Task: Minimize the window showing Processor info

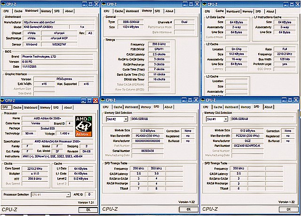Action: 84,100
